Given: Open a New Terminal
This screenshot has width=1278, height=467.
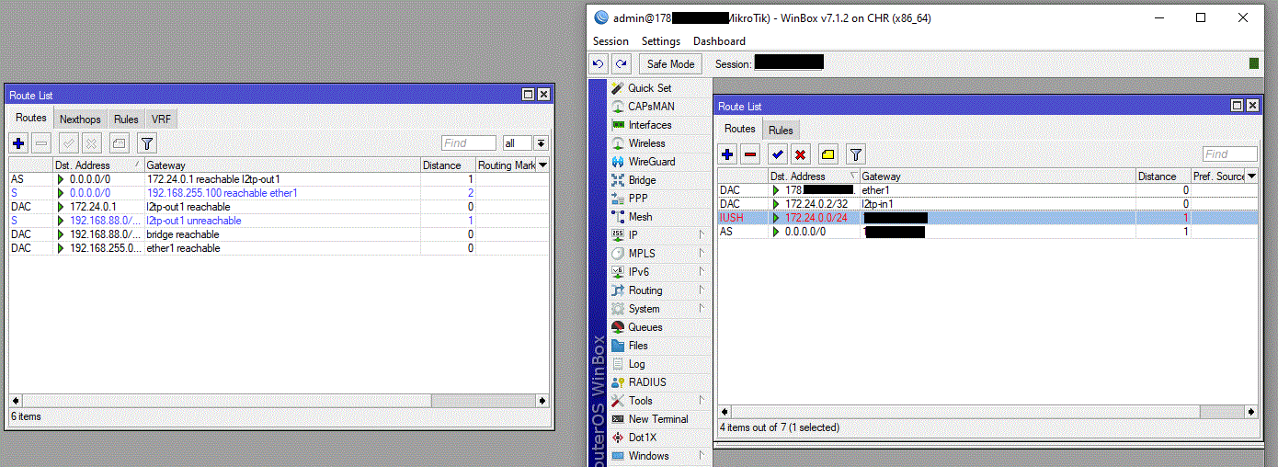Looking at the screenshot, I should tap(657, 419).
